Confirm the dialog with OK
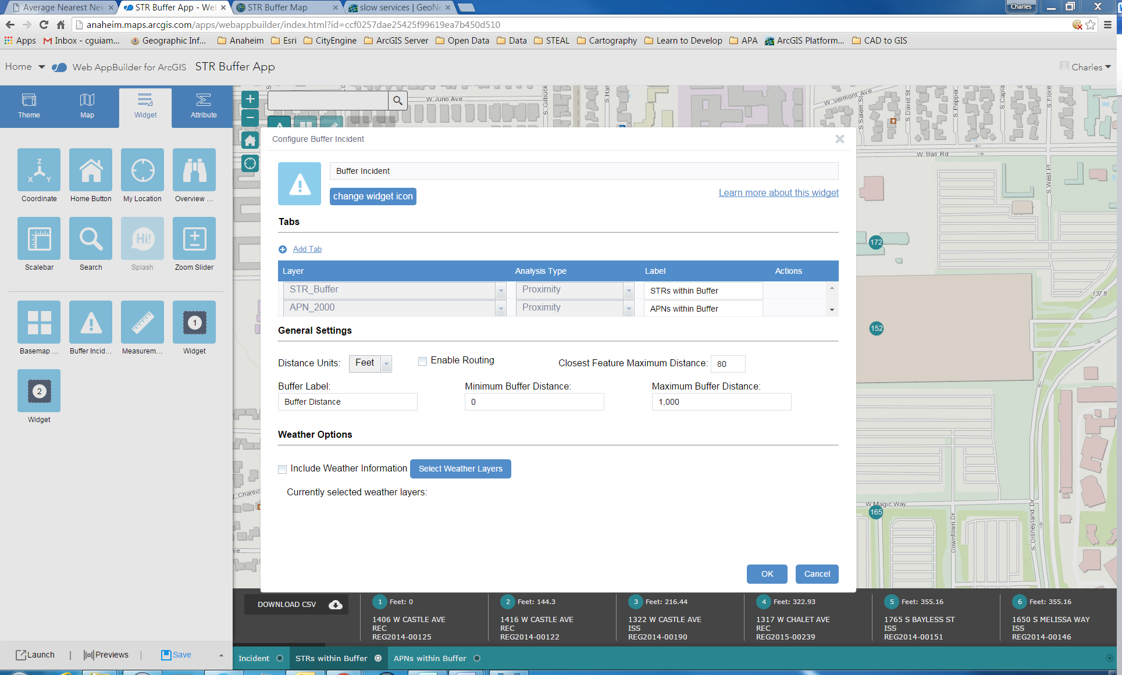Image resolution: width=1122 pixels, height=675 pixels. tap(767, 574)
